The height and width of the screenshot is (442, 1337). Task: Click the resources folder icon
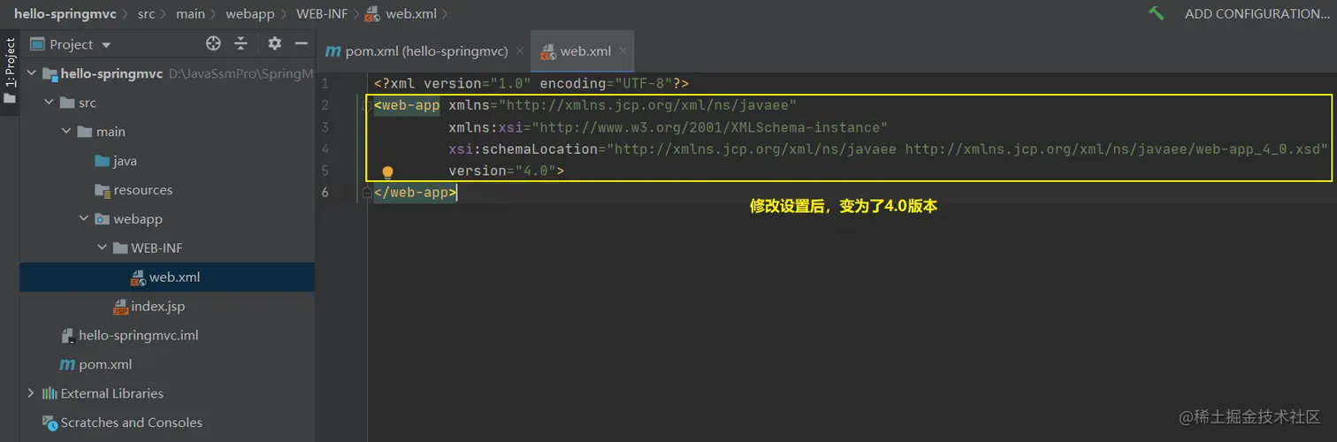coord(102,190)
